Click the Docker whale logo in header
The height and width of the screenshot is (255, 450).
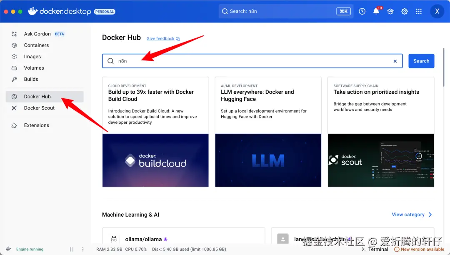(x=33, y=11)
